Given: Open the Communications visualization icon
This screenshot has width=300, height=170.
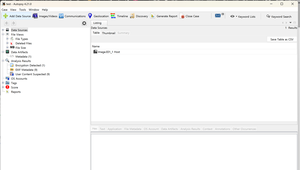Looking at the screenshot, I should [x=61, y=16].
